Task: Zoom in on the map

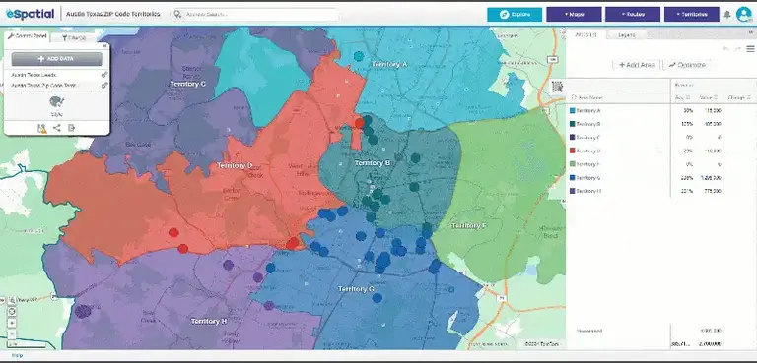Action: coord(12,323)
